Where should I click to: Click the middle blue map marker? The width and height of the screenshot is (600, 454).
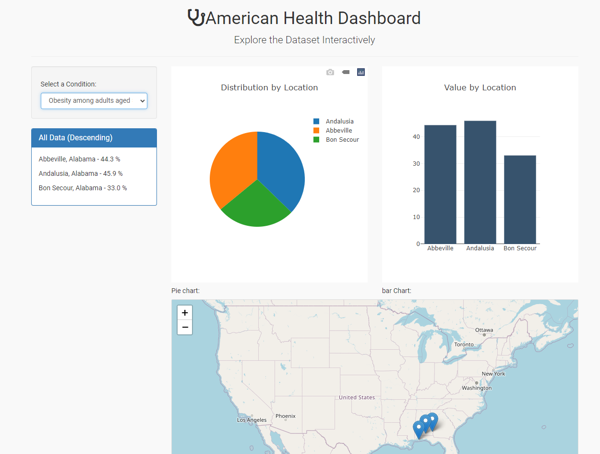425,421
